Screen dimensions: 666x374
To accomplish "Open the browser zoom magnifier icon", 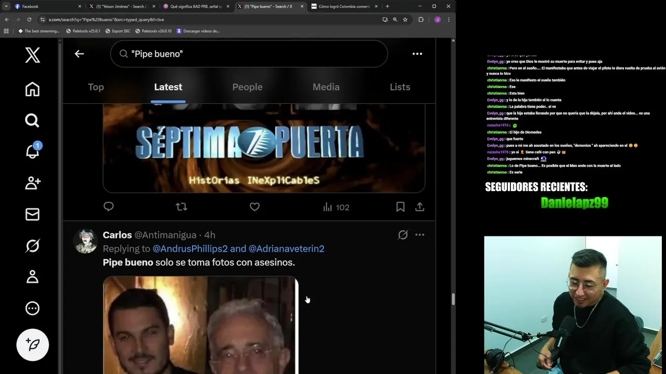I will [395, 20].
